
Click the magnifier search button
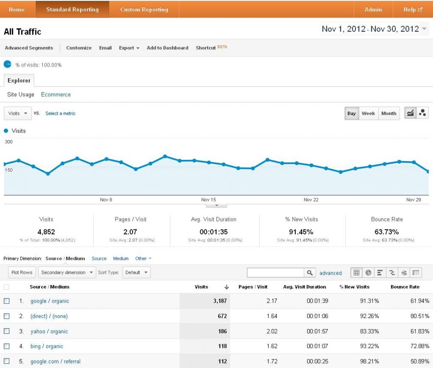(x=309, y=273)
